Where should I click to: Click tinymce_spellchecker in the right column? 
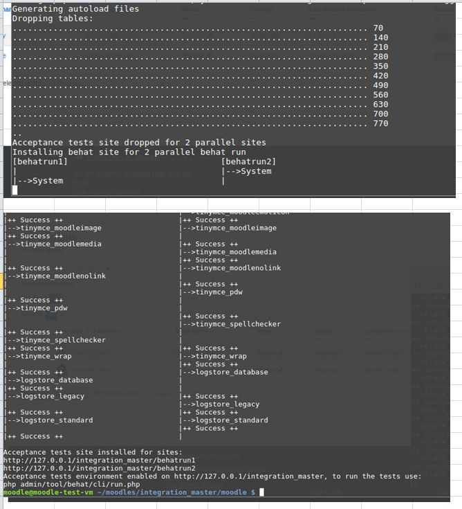point(239,324)
